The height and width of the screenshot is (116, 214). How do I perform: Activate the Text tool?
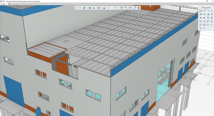point(204,28)
